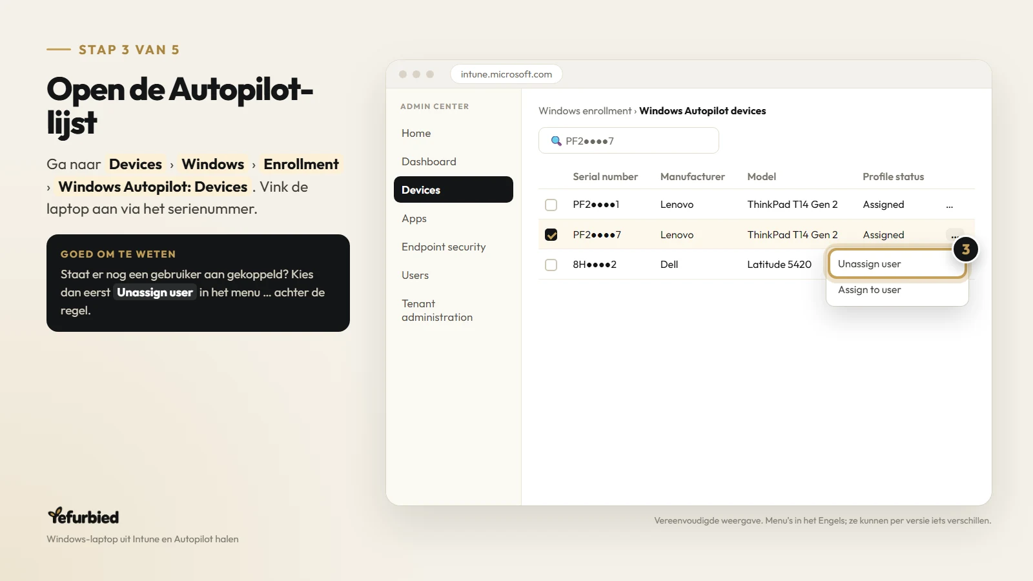
Task: Tick the checkbox for serial PF2••••1
Action: pos(551,205)
